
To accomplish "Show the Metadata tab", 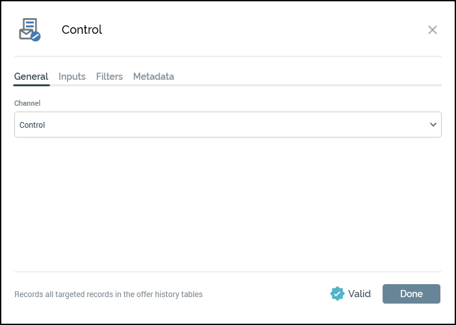I will pos(153,77).
